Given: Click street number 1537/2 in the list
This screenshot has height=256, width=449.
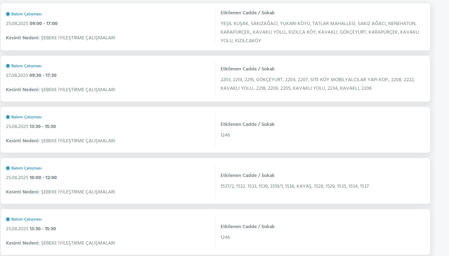Looking at the screenshot, I should point(227,186).
